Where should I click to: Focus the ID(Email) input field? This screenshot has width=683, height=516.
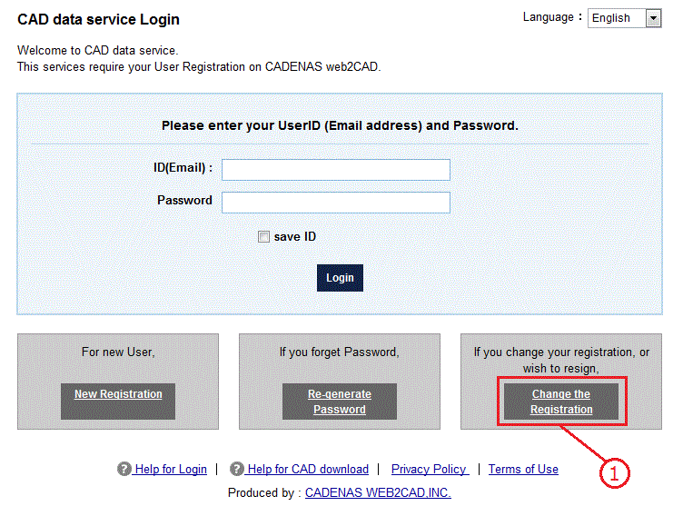coord(336,170)
